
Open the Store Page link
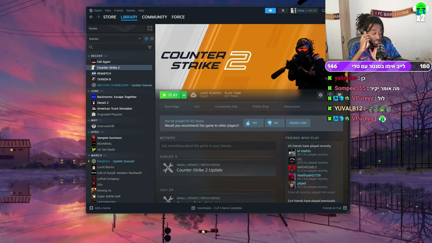pyautogui.click(x=172, y=107)
